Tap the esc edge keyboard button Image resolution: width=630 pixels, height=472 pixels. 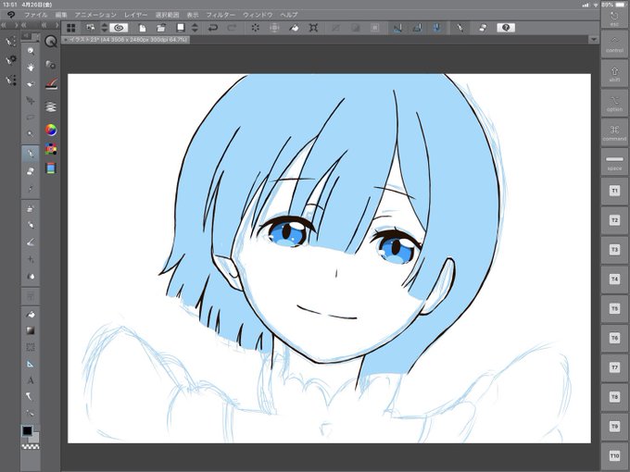coord(614,18)
